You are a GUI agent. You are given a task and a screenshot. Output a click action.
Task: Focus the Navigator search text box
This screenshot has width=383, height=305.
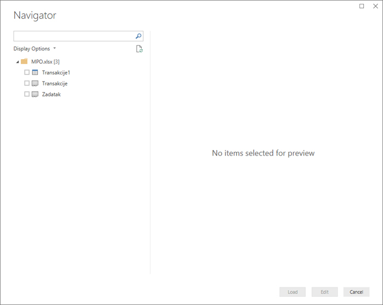74,36
